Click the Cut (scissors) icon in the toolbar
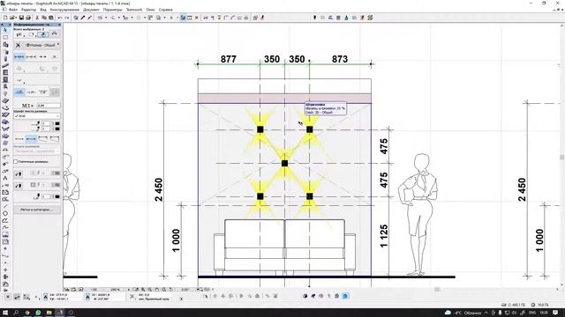Viewport: 565px width, 317px height. pyautogui.click(x=37, y=18)
